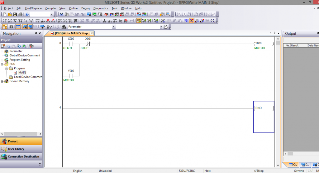The width and height of the screenshot is (319, 173).
Task: Collapse the POU tree node
Action: (2, 64)
